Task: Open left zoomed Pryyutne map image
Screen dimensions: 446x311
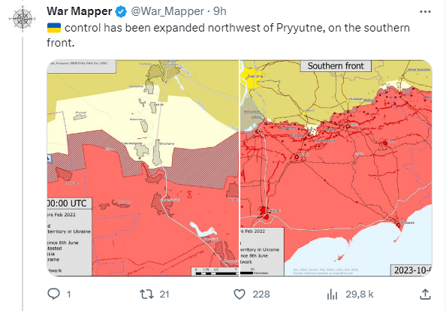Action: (143, 168)
